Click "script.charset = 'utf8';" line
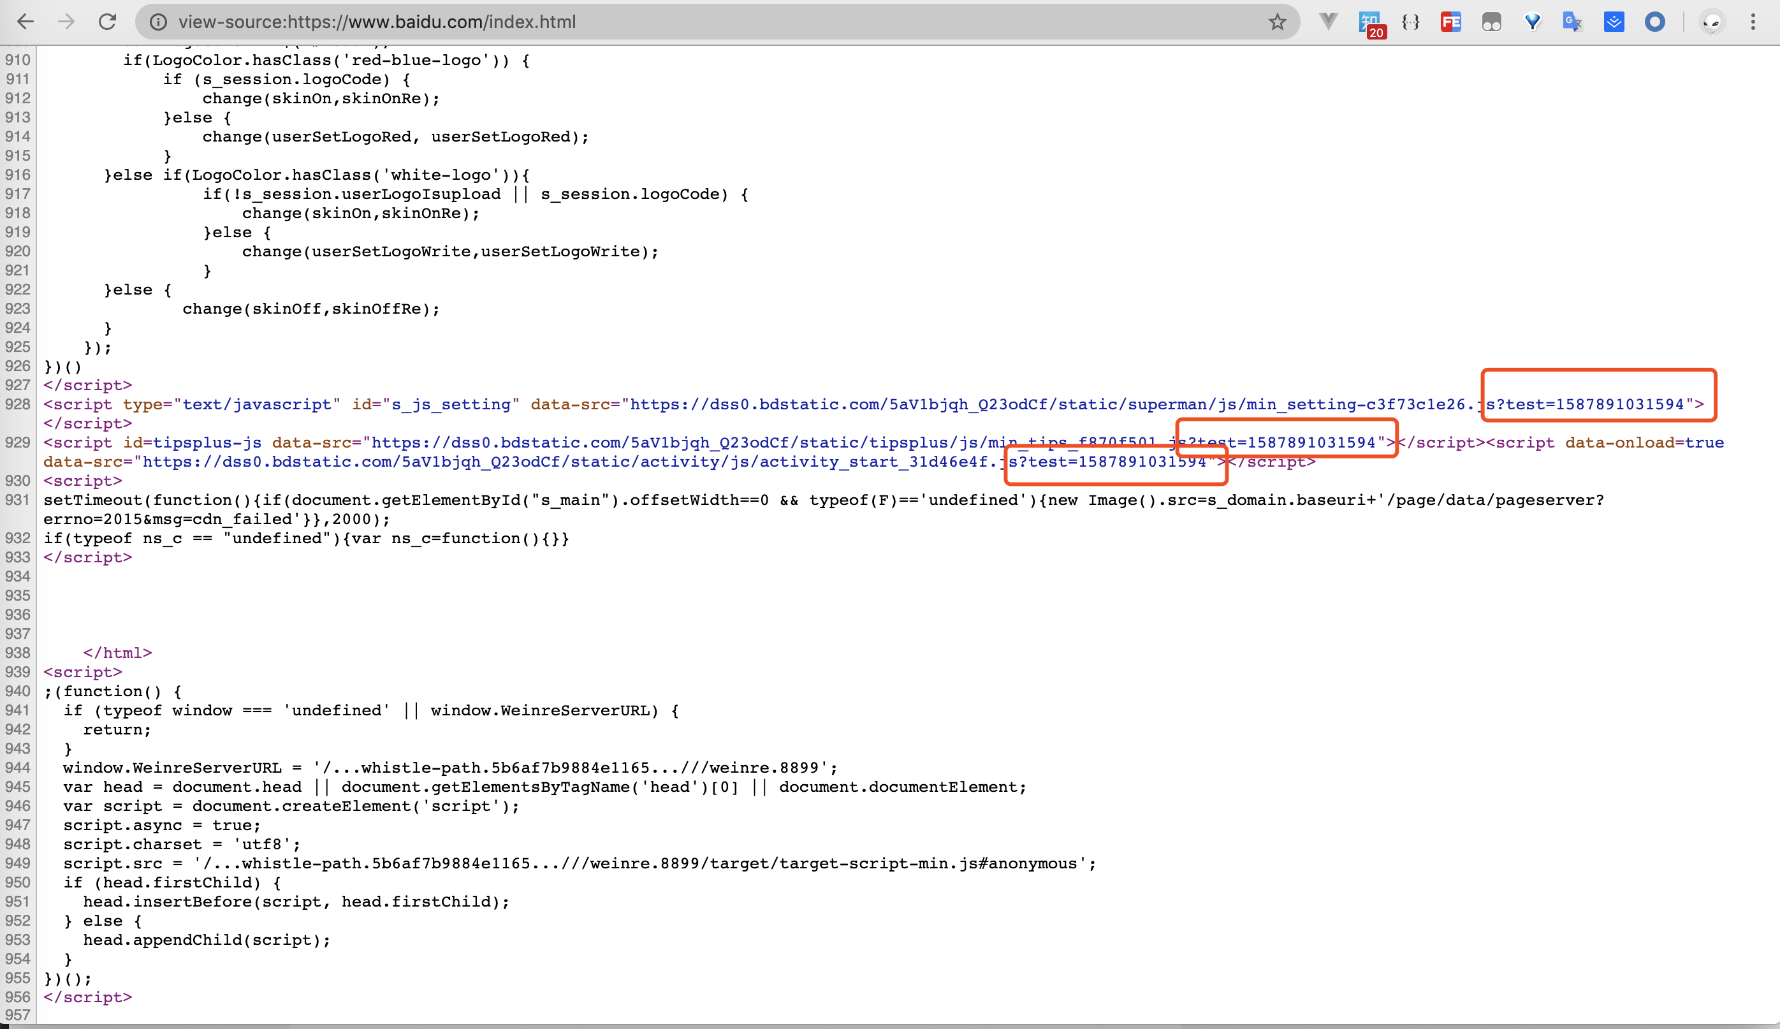 tap(182, 844)
